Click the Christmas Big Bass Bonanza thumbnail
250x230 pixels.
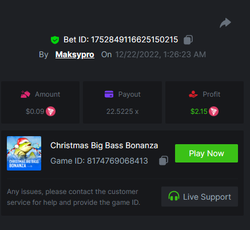tap(24, 153)
